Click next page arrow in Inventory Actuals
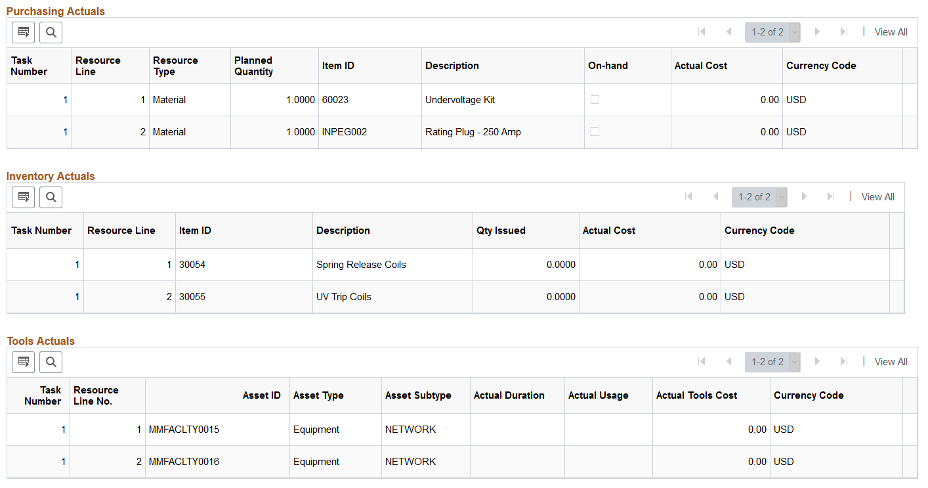Screen dimensions: 928x488 click(805, 196)
